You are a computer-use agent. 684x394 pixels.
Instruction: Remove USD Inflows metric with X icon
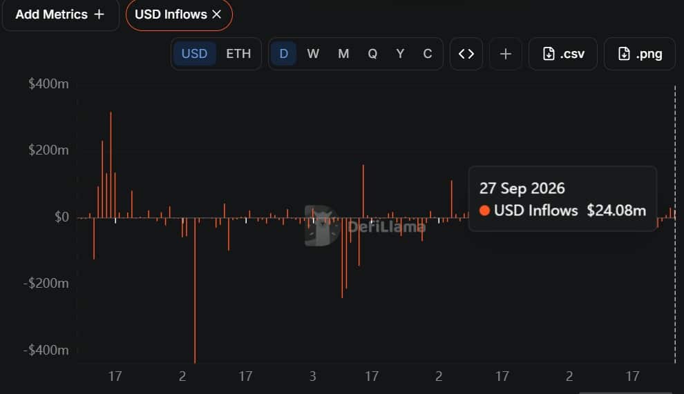(216, 14)
